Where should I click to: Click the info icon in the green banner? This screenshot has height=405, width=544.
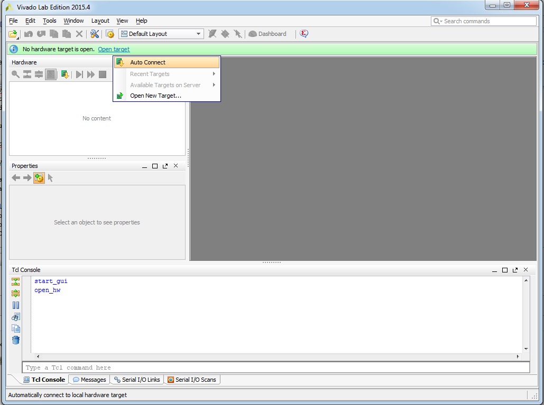[x=14, y=49]
